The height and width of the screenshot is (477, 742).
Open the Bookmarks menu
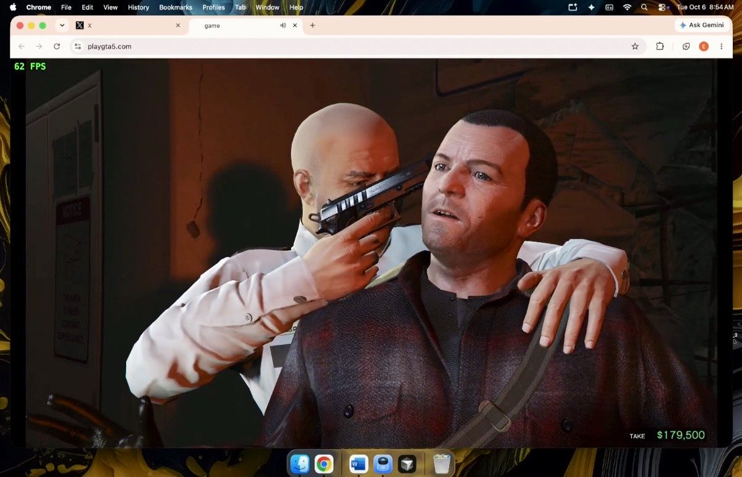click(176, 7)
